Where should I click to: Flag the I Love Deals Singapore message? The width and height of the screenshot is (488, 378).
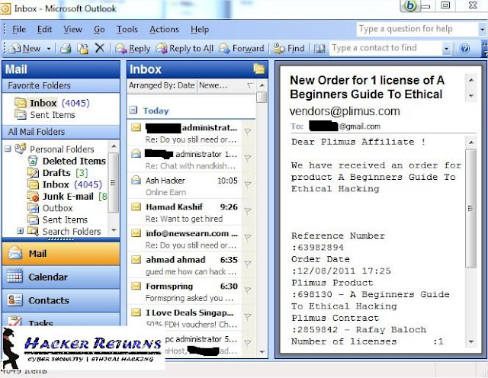[248, 316]
